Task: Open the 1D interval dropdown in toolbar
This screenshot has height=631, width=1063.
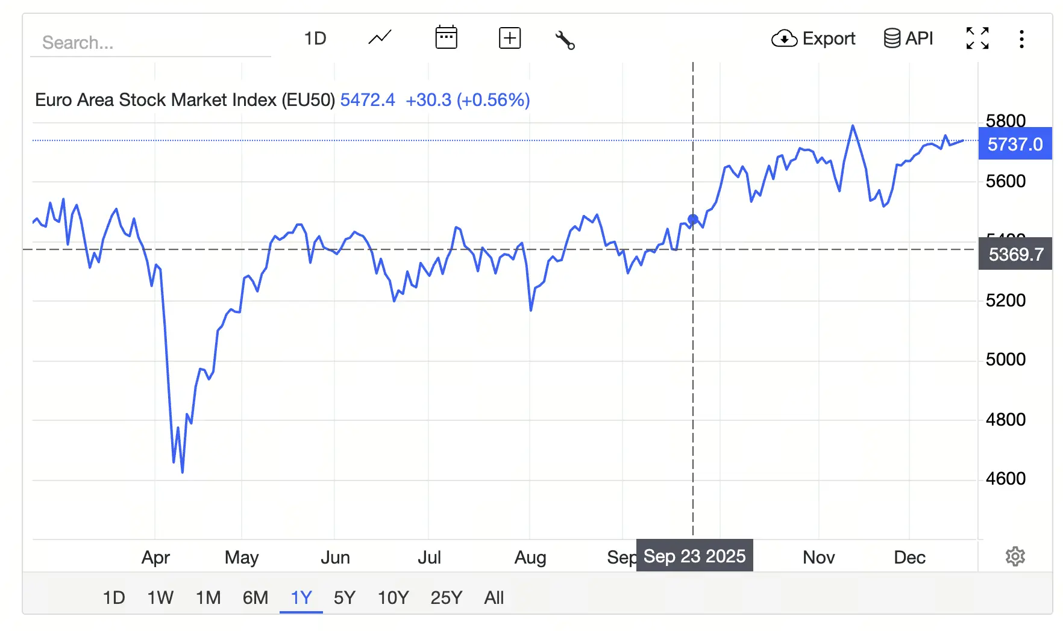Action: click(315, 39)
